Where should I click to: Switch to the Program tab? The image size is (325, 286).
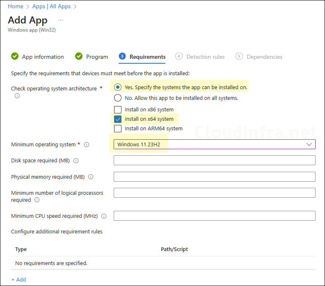pos(97,57)
